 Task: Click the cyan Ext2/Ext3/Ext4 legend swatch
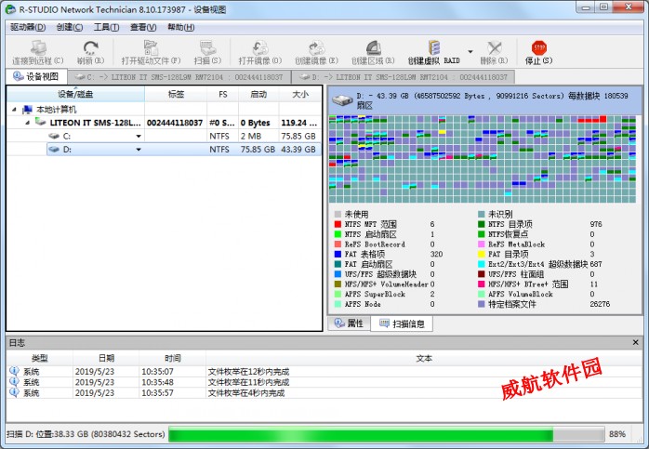pos(482,264)
